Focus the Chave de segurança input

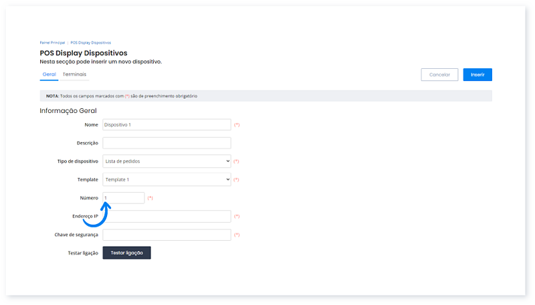(x=167, y=235)
